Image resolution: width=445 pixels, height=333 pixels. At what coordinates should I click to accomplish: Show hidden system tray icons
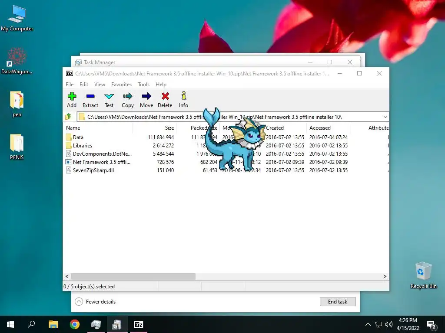(368, 324)
